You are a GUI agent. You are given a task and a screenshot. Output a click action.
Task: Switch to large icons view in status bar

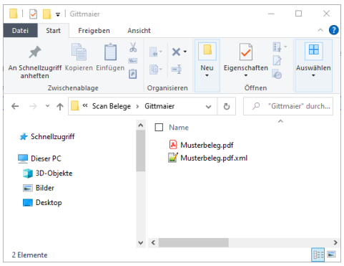coord(331,255)
